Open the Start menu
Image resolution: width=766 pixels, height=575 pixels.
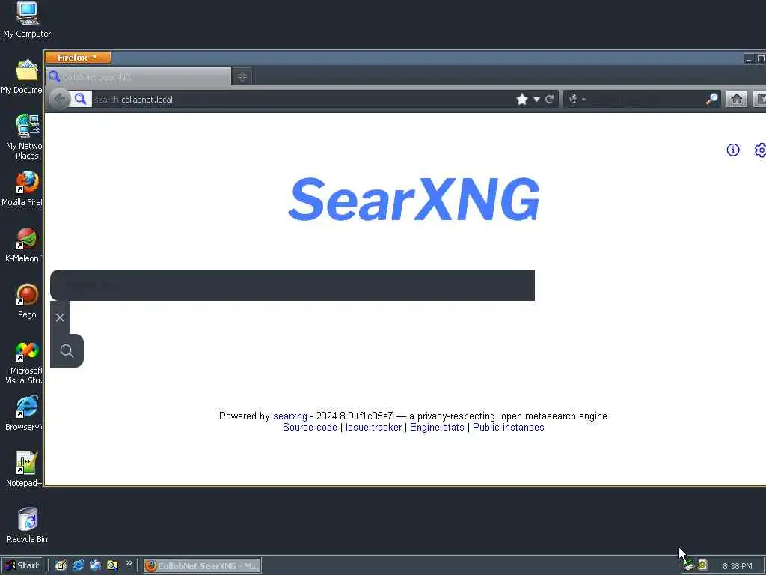pos(22,566)
